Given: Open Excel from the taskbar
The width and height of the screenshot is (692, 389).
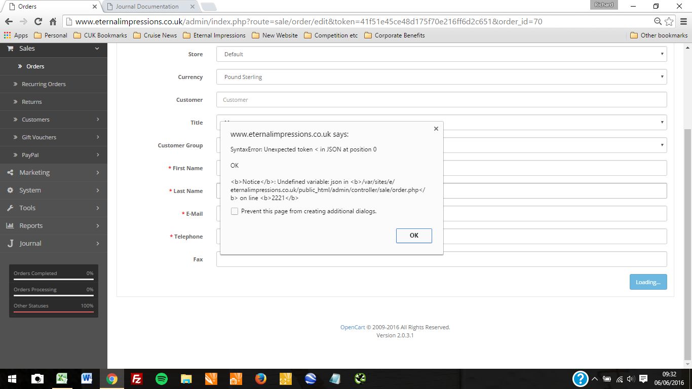Looking at the screenshot, I should (x=62, y=378).
